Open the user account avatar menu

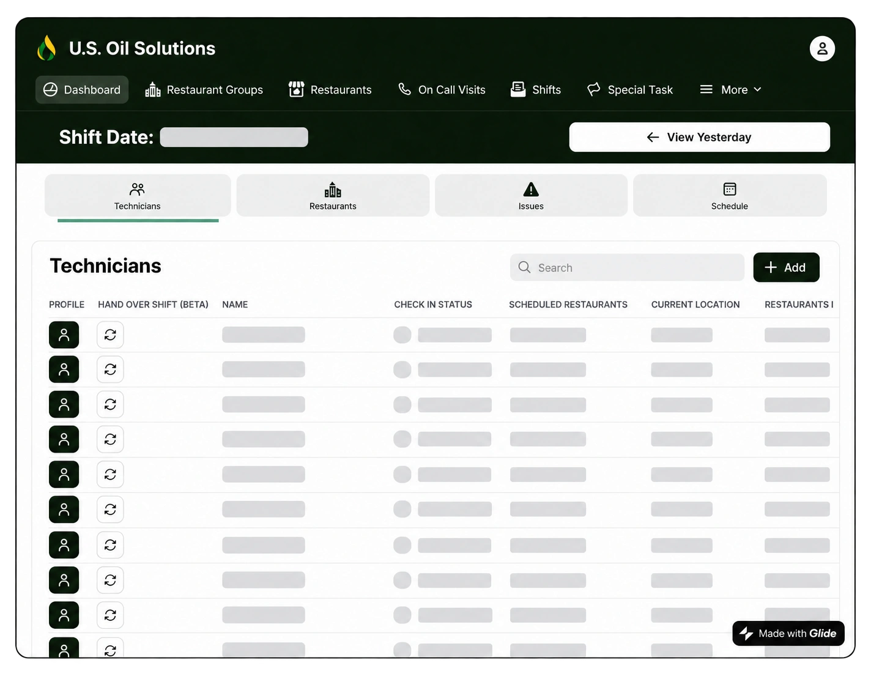pyautogui.click(x=822, y=48)
